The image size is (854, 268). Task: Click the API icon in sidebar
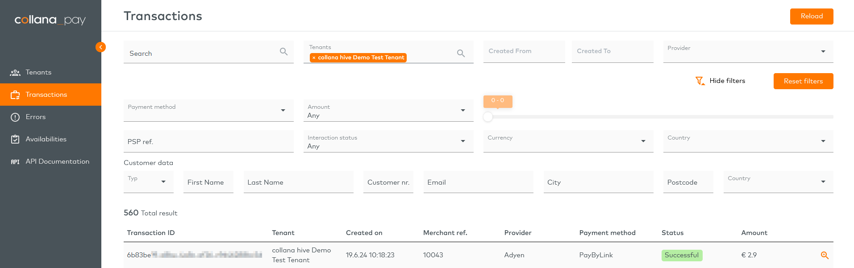point(15,162)
